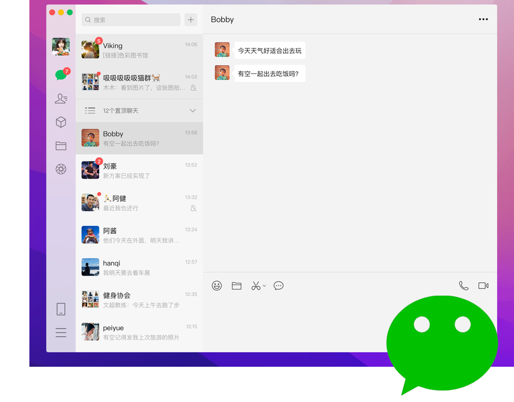The height and width of the screenshot is (402, 514).
Task: Open the Chats tab in sidebar
Action: pyautogui.click(x=60, y=75)
